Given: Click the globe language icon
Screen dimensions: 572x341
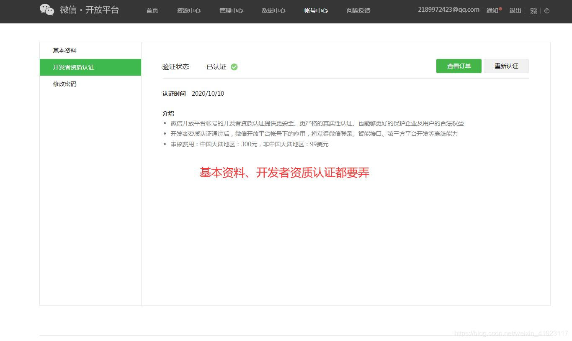Looking at the screenshot, I should [547, 11].
